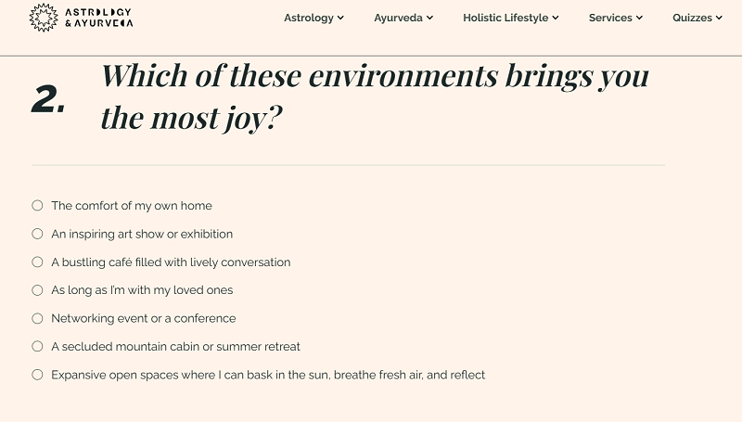The width and height of the screenshot is (742, 422).
Task: Expand the Services chevron arrow
Action: point(639,18)
